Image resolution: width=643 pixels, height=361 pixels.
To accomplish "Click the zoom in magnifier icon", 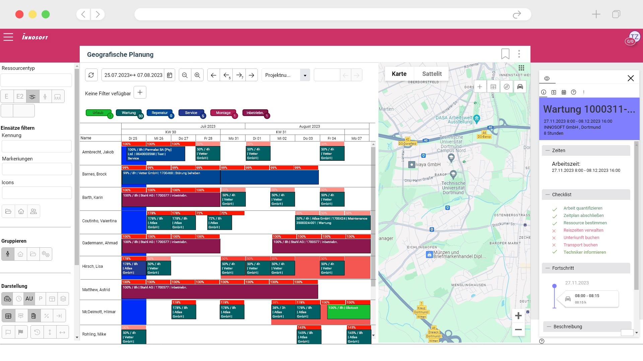I will click(198, 75).
